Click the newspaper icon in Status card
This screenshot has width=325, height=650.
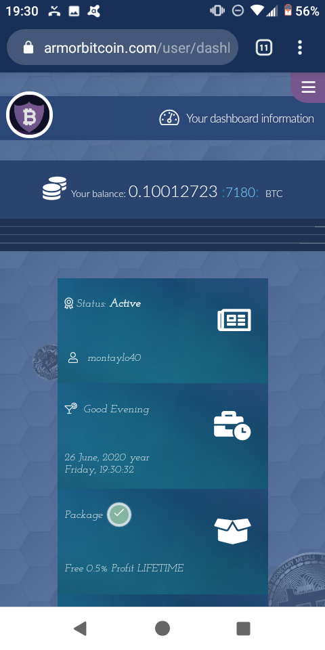pyautogui.click(x=234, y=320)
